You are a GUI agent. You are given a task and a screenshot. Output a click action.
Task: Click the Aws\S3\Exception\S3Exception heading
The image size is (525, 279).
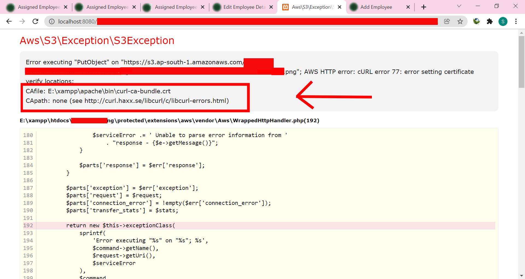[x=97, y=40]
